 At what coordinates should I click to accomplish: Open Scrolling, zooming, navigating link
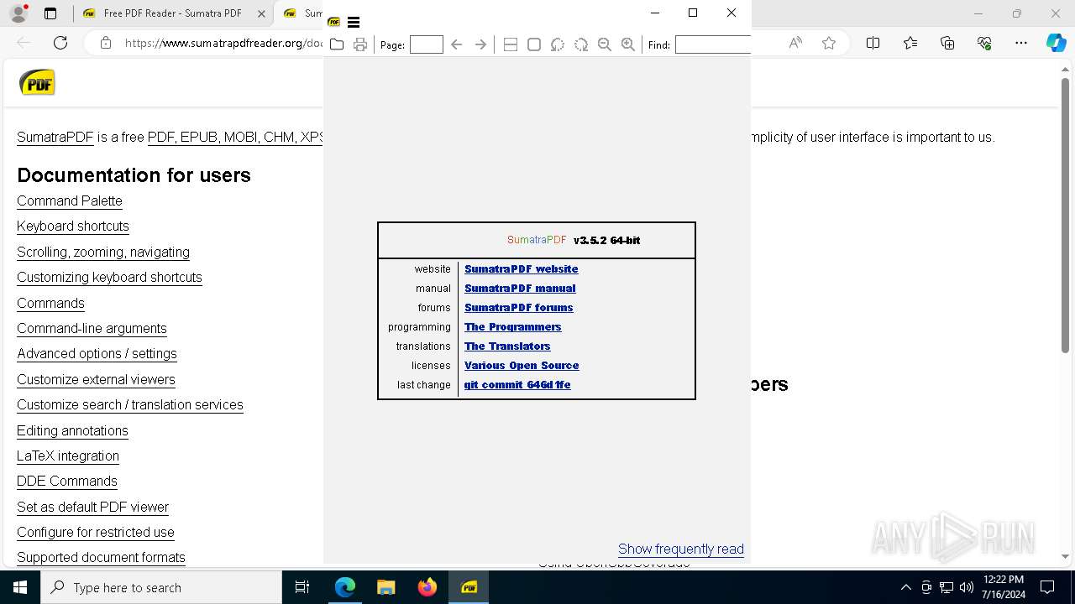[x=103, y=252]
